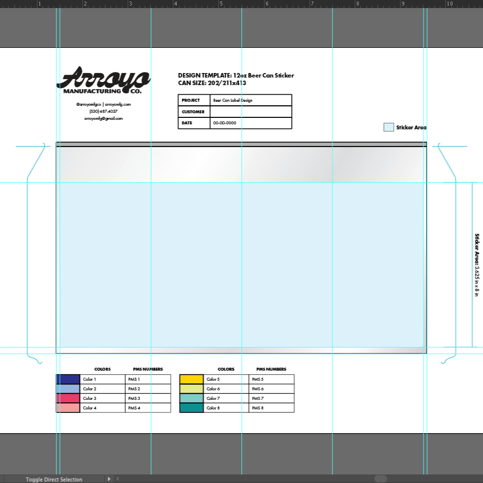Select the Arroyo Manufacturing Co. logo
The width and height of the screenshot is (483, 483).
click(103, 81)
